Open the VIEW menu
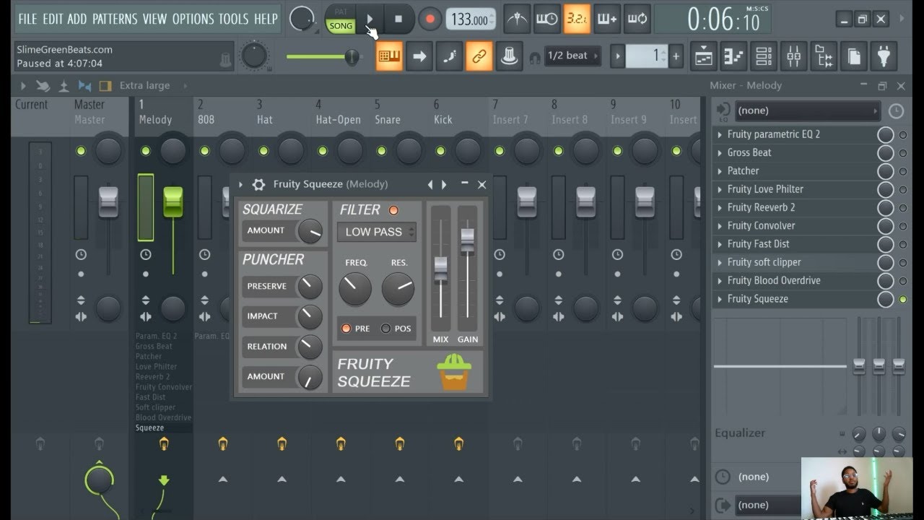 [x=154, y=19]
